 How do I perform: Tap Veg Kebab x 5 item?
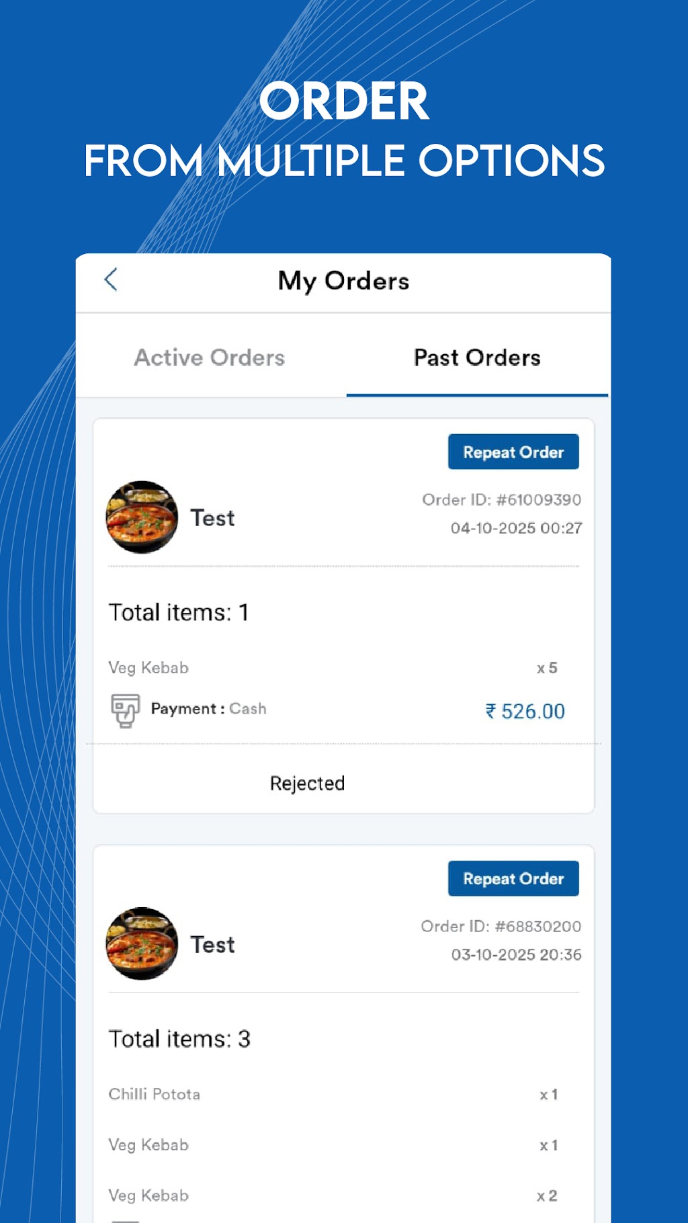point(333,668)
